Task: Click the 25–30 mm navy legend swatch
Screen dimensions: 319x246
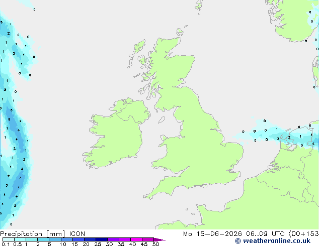Action: click(x=102, y=239)
